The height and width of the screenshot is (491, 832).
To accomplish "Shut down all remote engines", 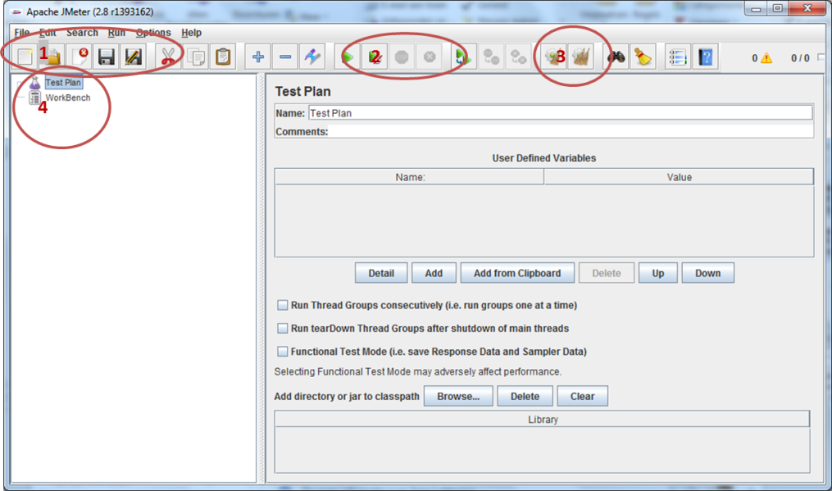I will [518, 57].
